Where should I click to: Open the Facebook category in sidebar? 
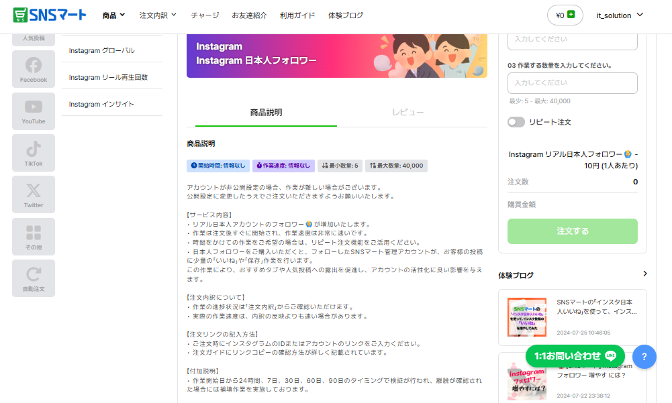[34, 69]
